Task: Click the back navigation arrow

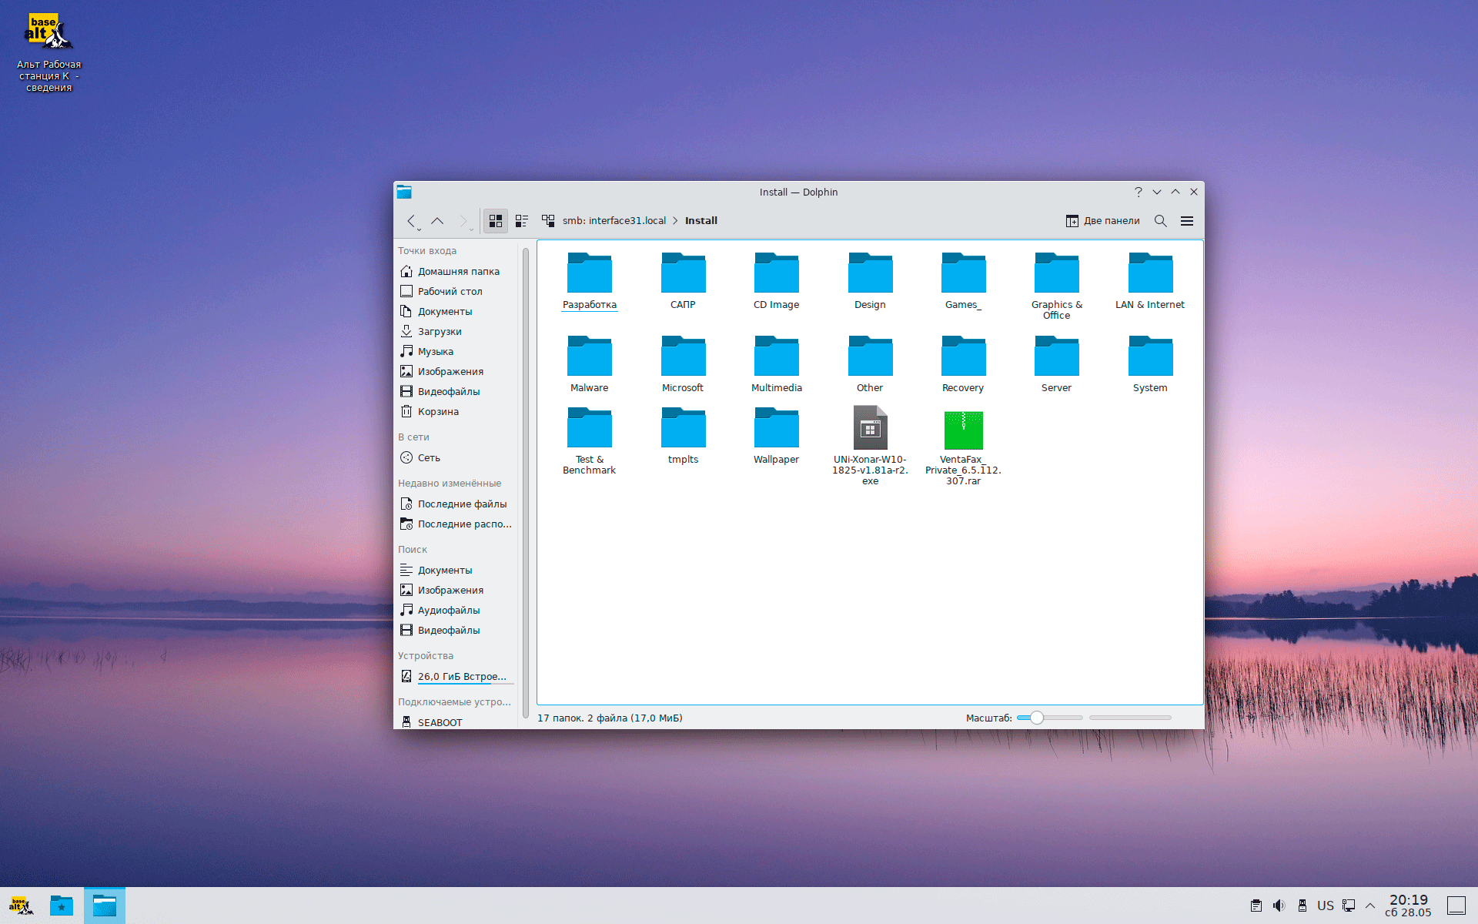Action: 411,221
